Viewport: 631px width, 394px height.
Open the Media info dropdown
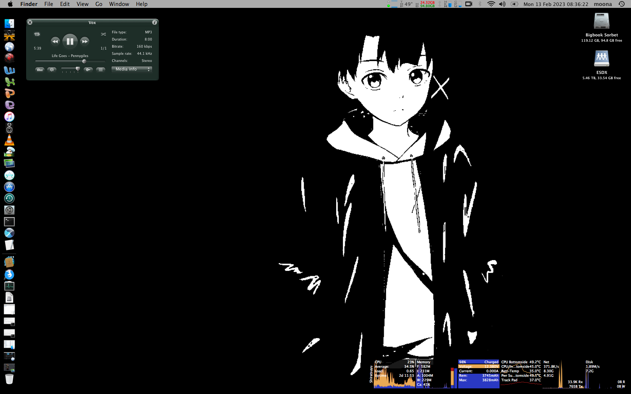click(x=132, y=69)
